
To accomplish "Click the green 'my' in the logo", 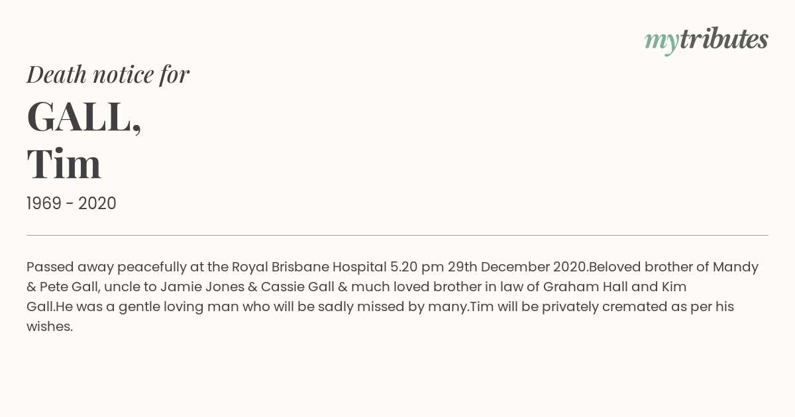I will coord(662,42).
